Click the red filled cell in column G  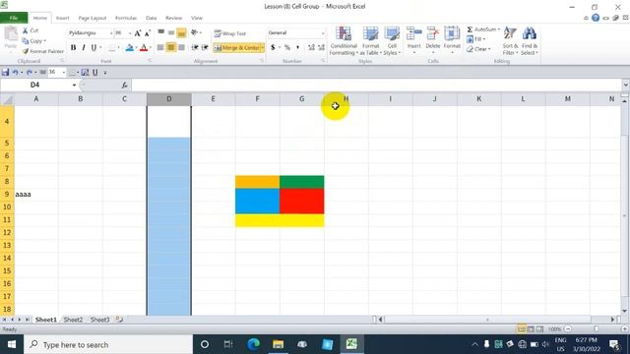pos(302,201)
